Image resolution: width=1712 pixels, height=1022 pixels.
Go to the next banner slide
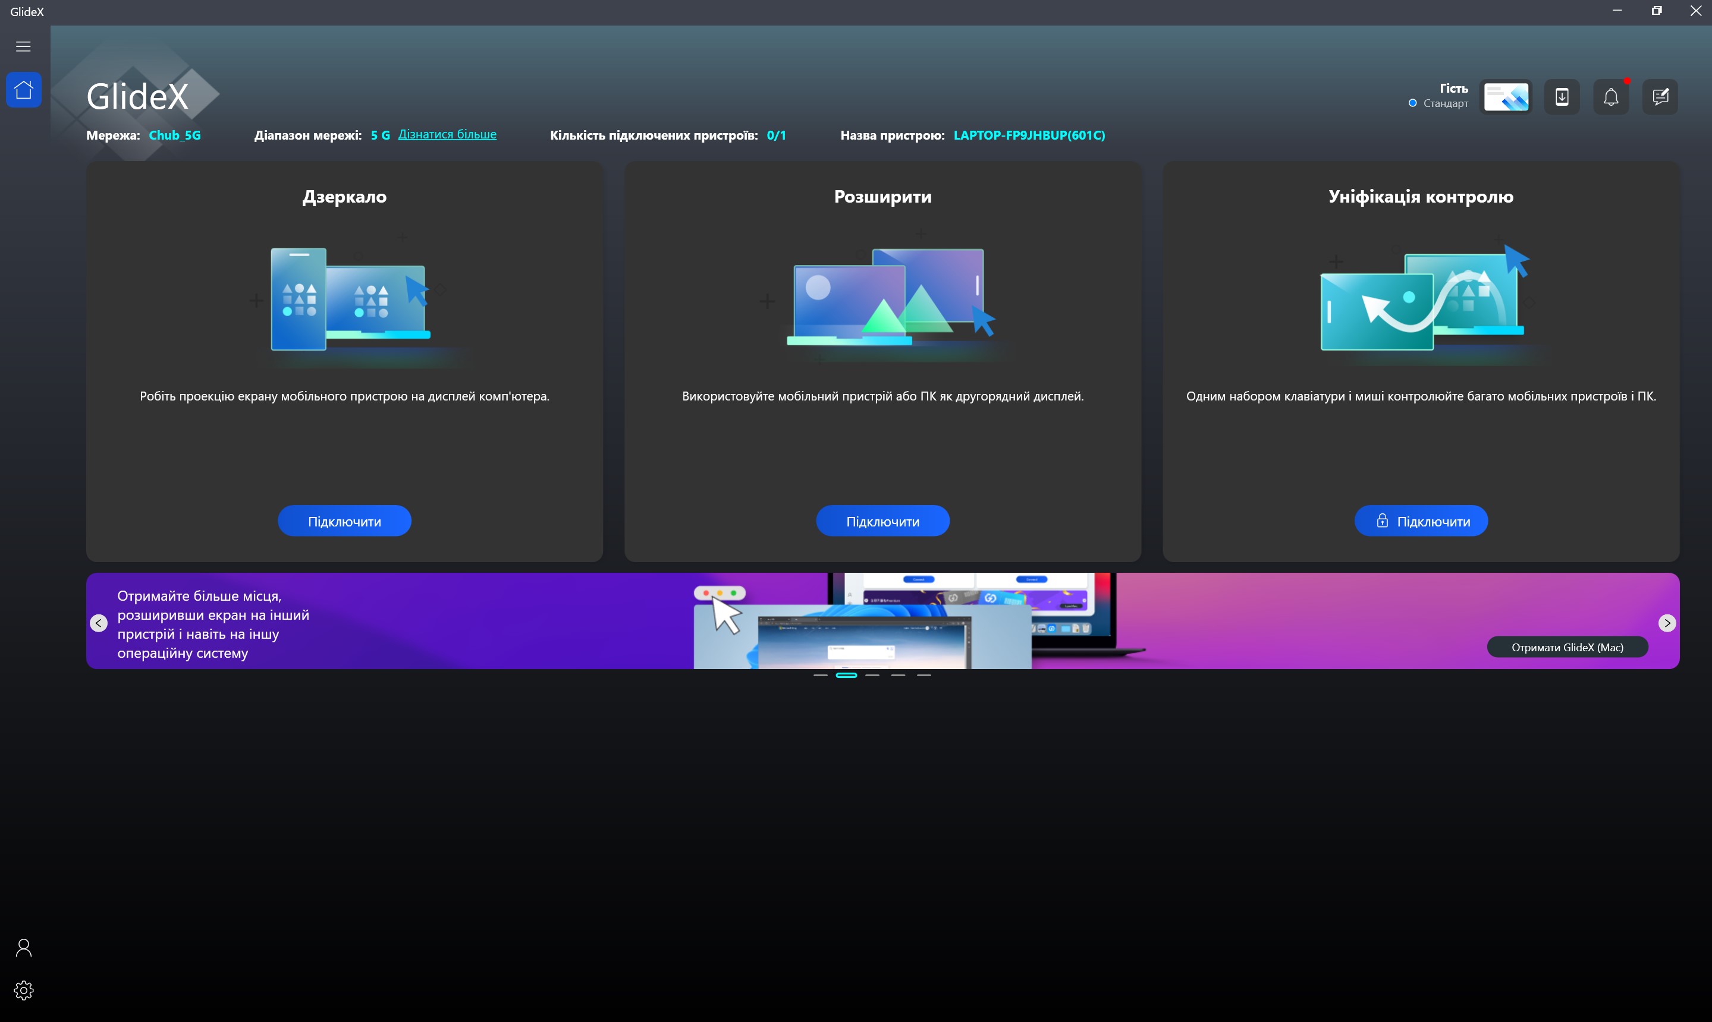point(1667,623)
